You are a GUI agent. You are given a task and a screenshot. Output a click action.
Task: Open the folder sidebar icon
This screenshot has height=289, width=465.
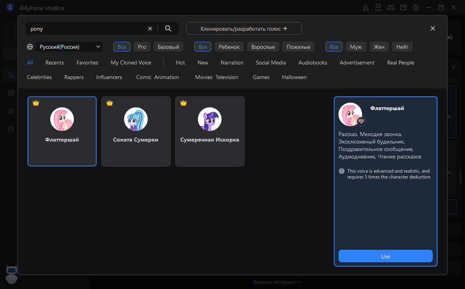point(11,111)
